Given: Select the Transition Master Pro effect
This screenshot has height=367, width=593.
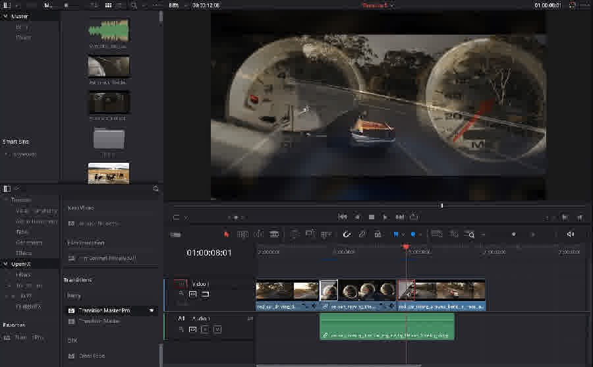Looking at the screenshot, I should [104, 310].
